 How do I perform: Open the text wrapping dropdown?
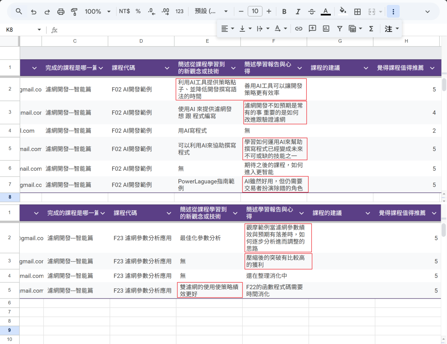(263, 28)
